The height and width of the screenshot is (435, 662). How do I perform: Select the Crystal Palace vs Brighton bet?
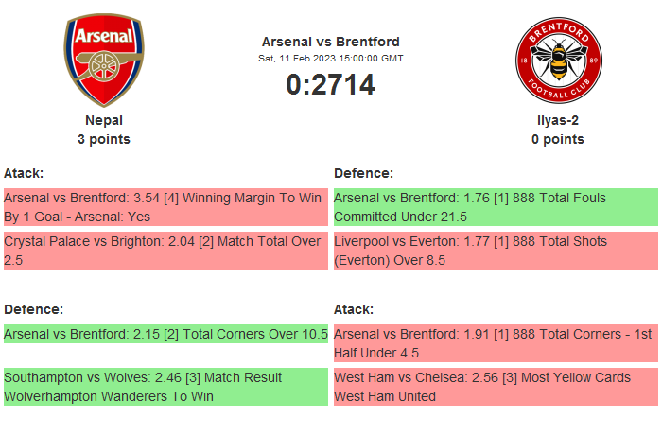pos(165,251)
